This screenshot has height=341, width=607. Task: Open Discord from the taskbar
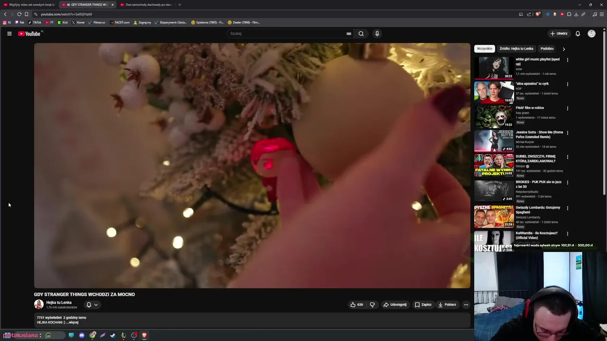82,335
